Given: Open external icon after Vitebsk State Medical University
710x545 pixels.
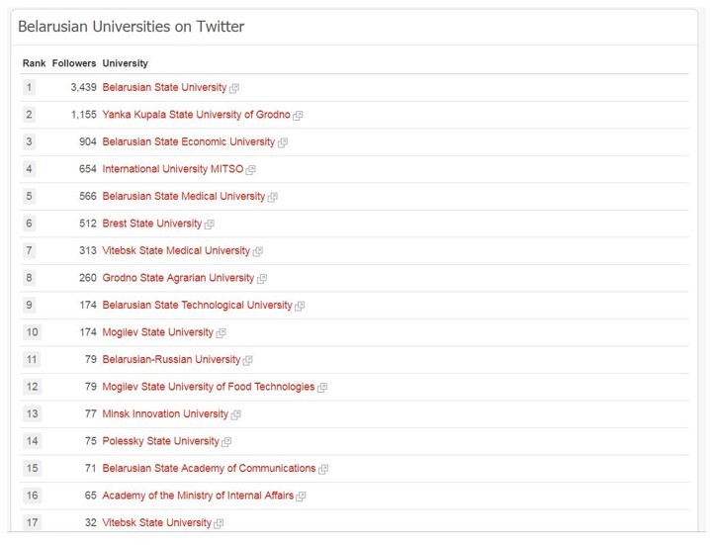Looking at the screenshot, I should coord(258,251).
